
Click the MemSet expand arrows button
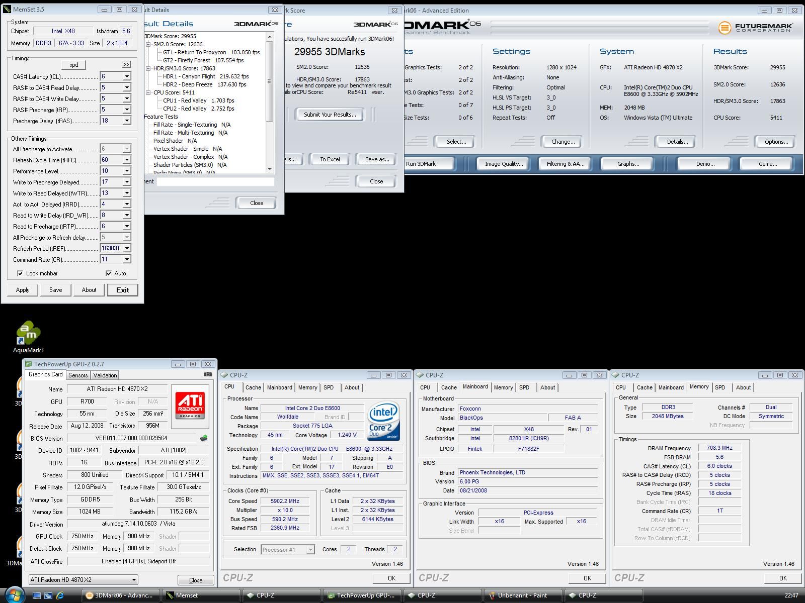tap(126, 64)
